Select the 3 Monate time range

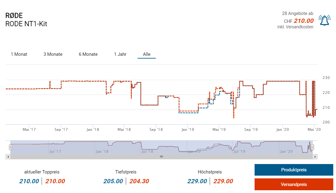pyautogui.click(x=53, y=54)
